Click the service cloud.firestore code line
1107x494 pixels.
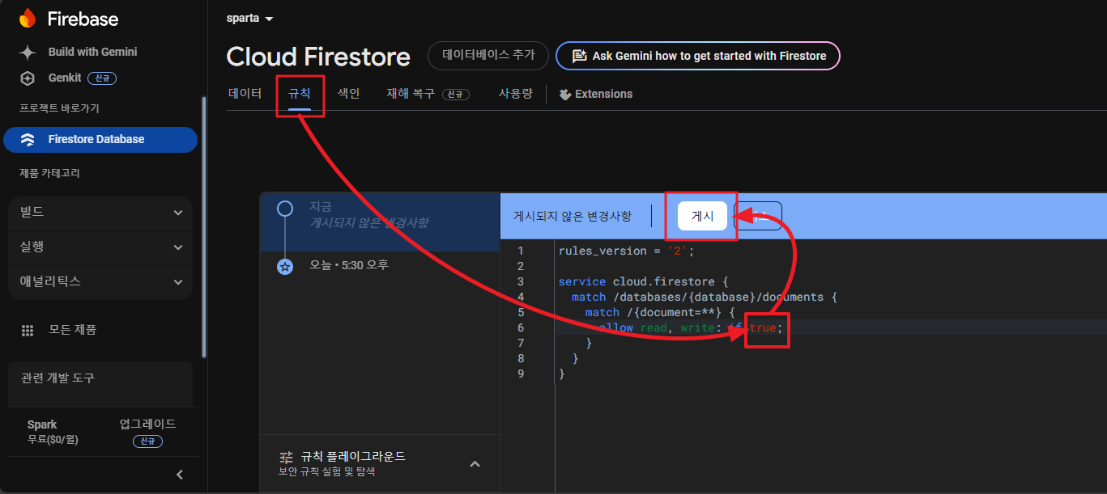tap(643, 281)
